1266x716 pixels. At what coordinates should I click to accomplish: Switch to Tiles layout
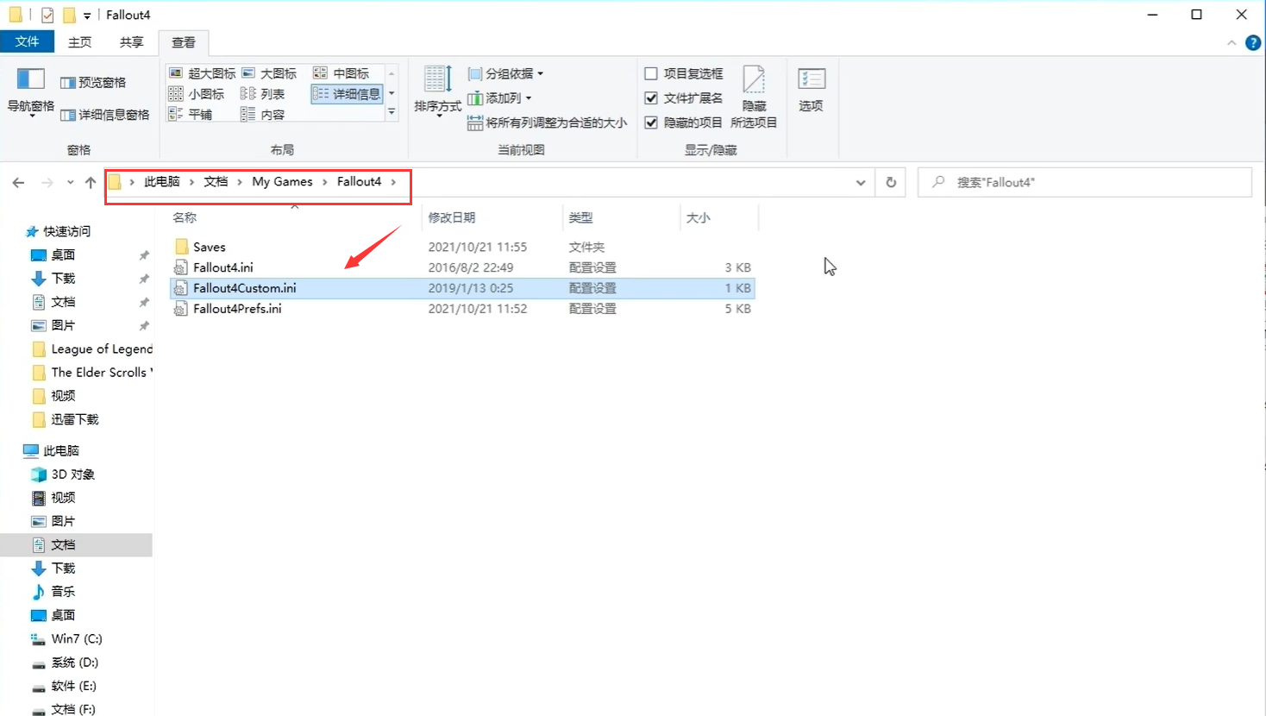[x=191, y=115]
